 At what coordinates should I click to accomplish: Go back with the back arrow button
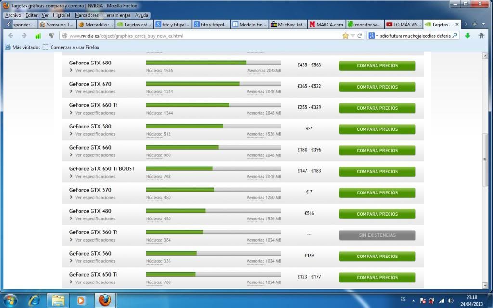[11, 36]
